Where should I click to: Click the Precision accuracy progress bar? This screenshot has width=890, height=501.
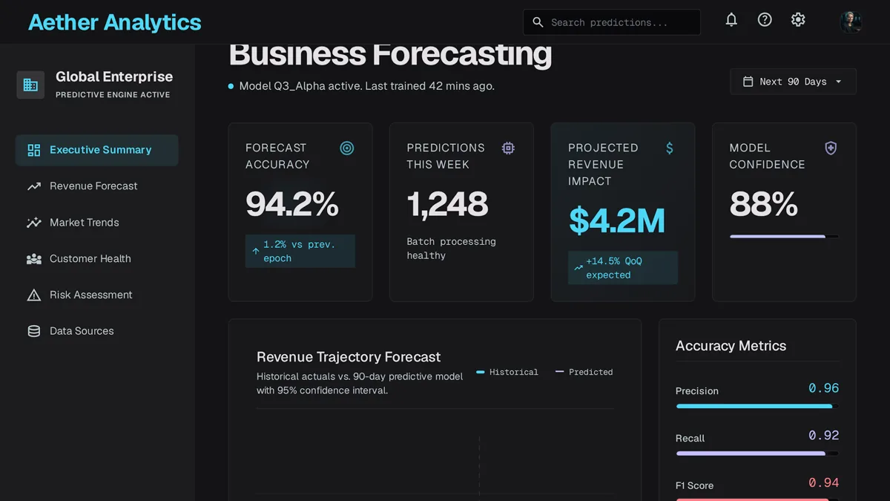click(757, 406)
